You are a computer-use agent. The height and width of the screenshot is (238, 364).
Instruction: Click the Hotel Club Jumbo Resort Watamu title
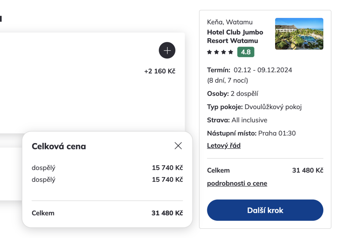(235, 36)
